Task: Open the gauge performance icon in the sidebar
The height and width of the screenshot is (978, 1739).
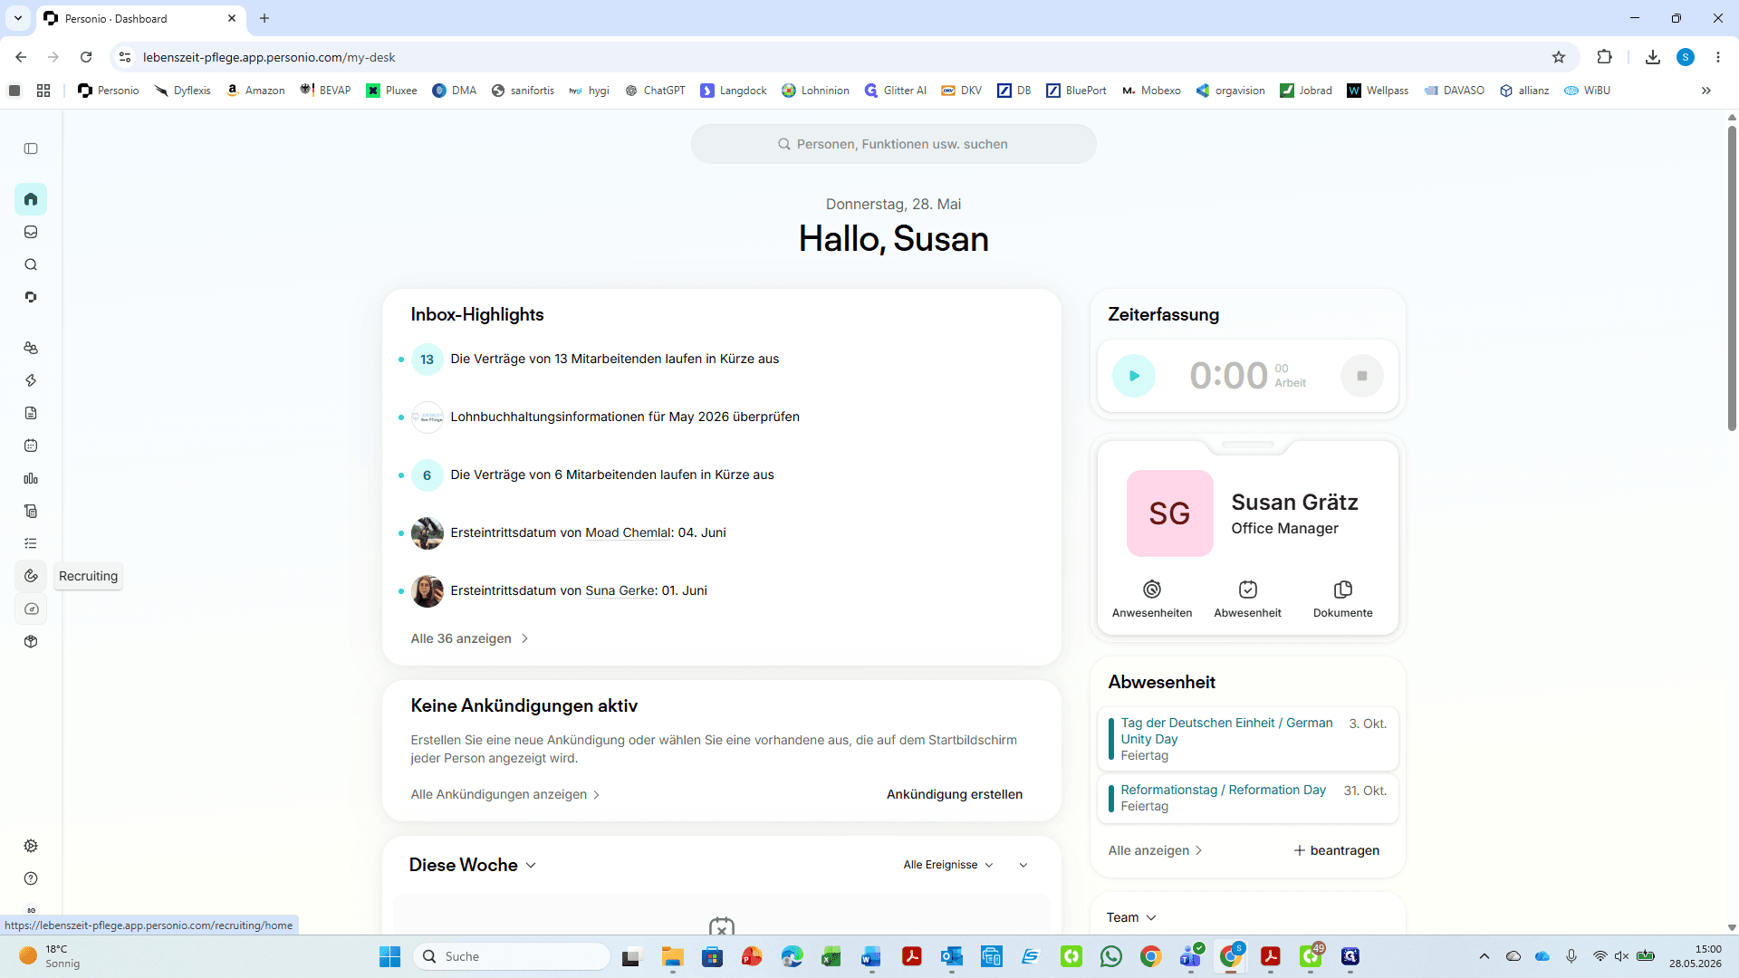Action: click(31, 609)
